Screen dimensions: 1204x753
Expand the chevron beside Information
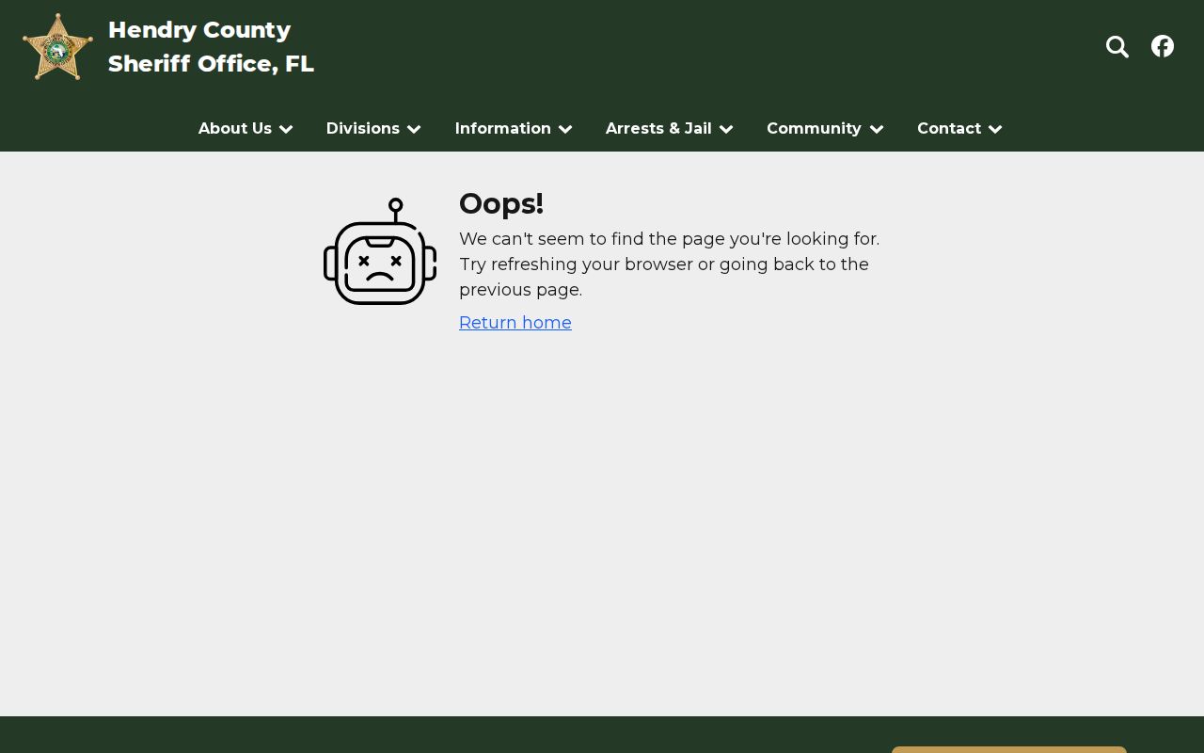tap(565, 129)
